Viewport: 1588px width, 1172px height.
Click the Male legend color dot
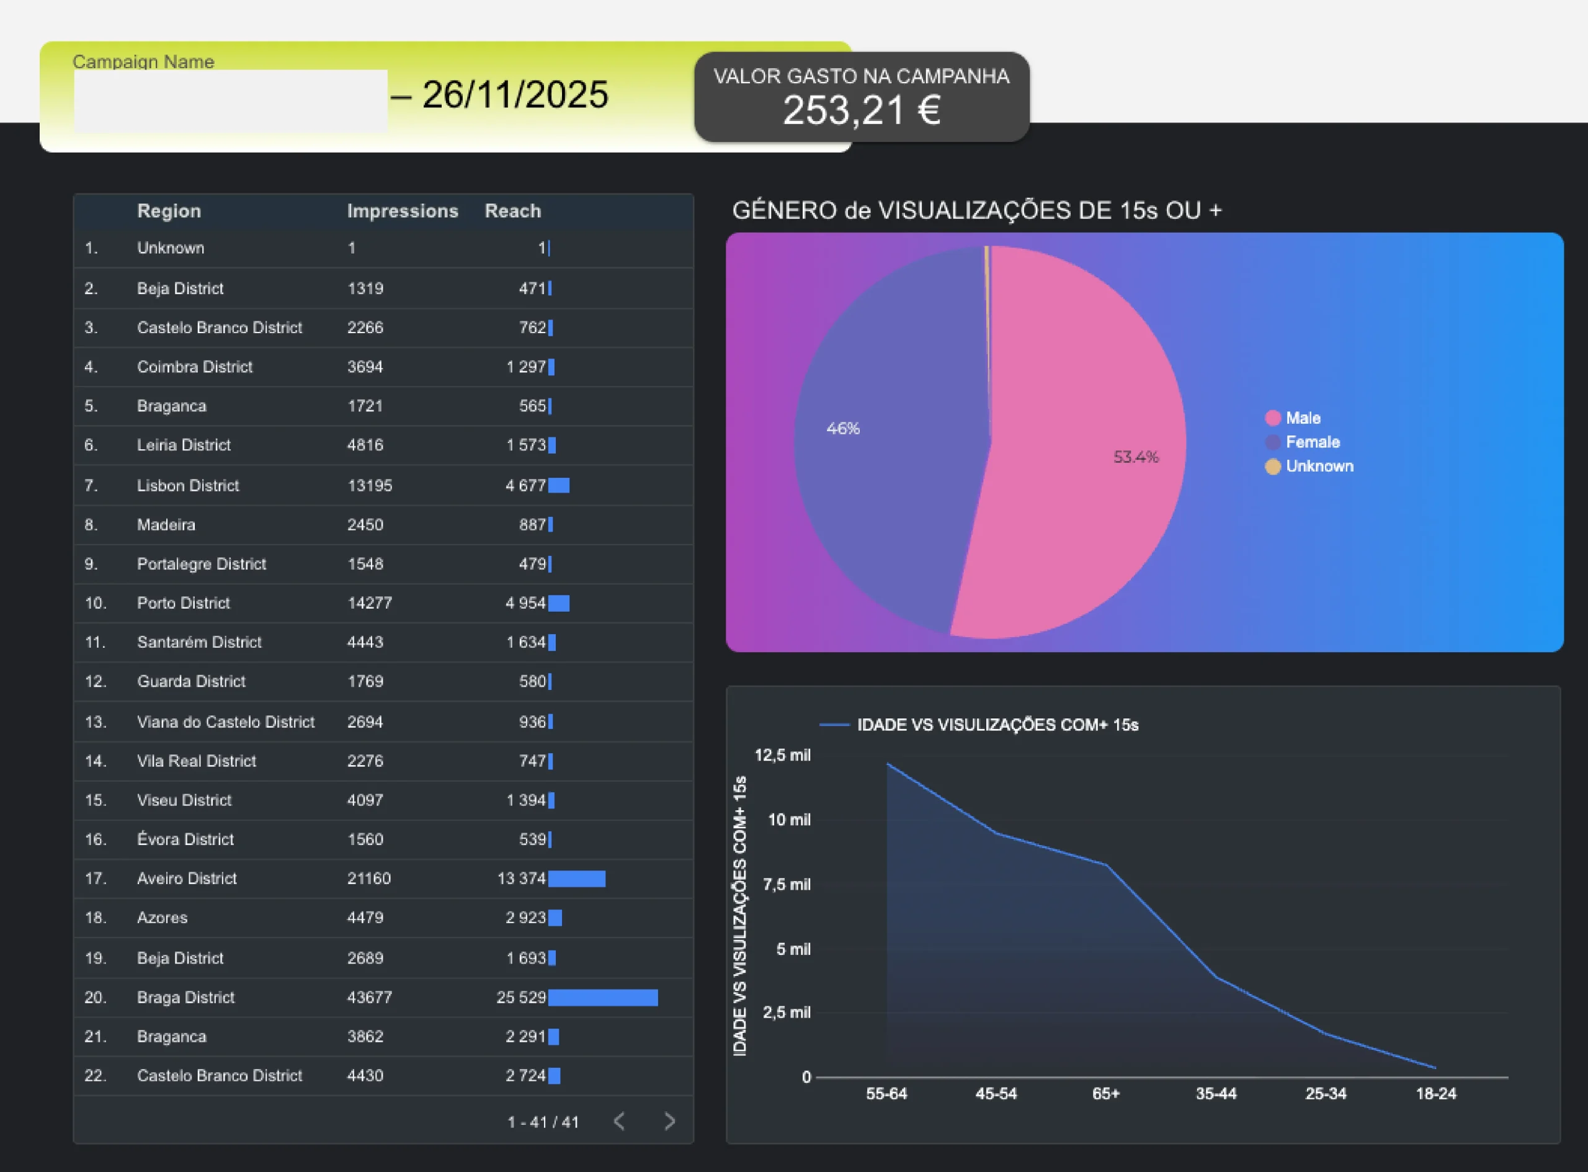point(1272,418)
